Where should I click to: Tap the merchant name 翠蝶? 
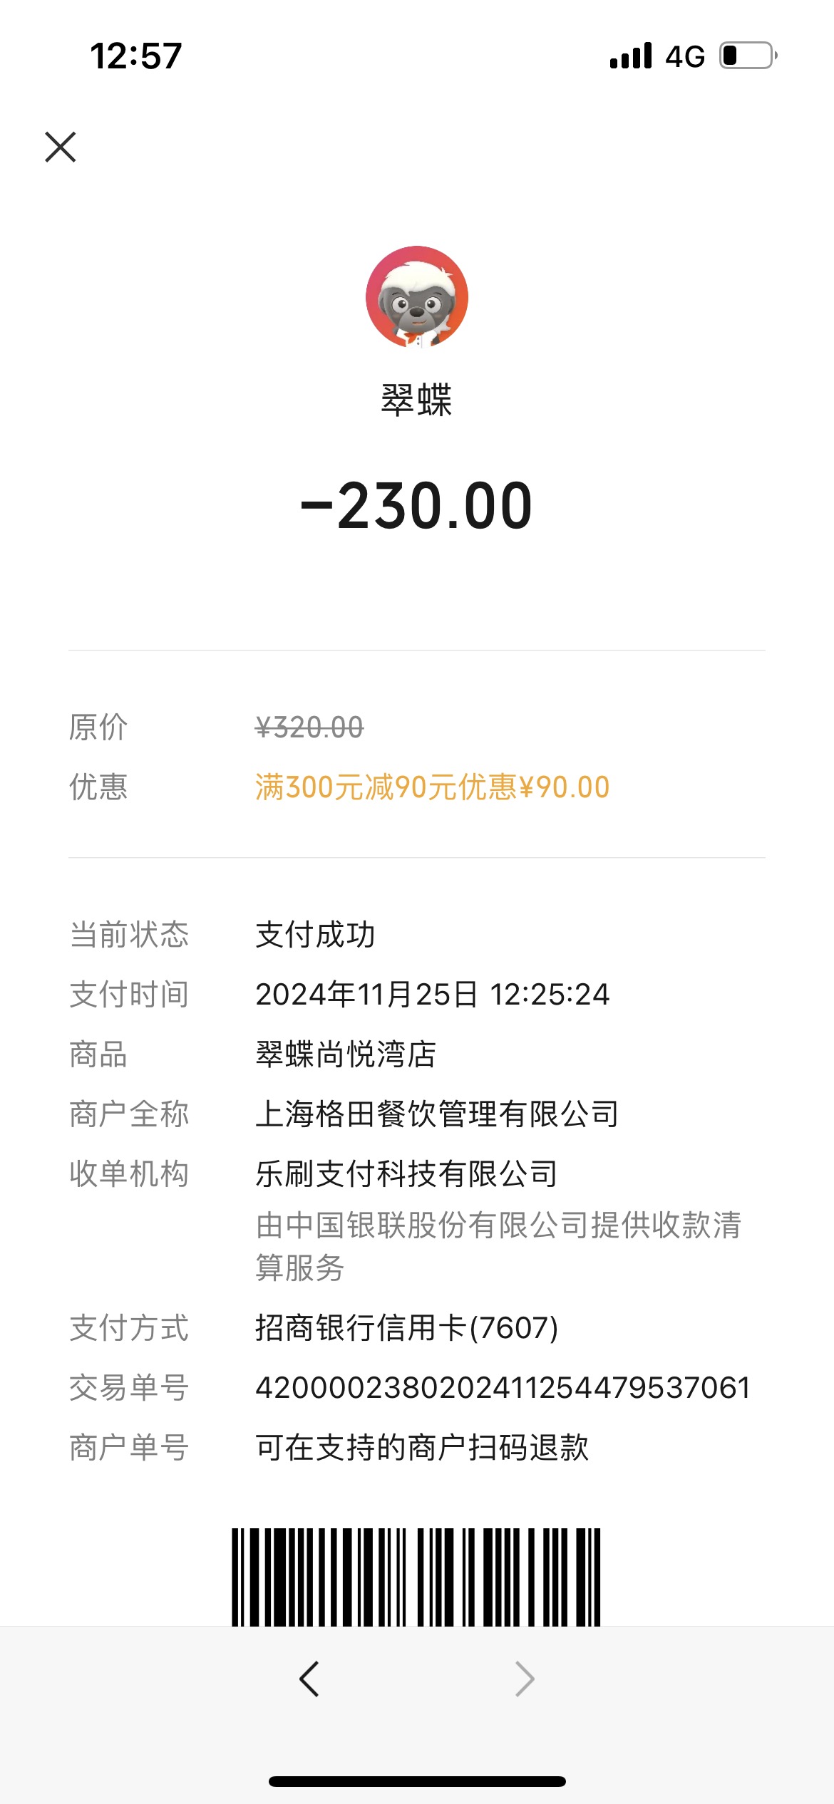coord(416,400)
